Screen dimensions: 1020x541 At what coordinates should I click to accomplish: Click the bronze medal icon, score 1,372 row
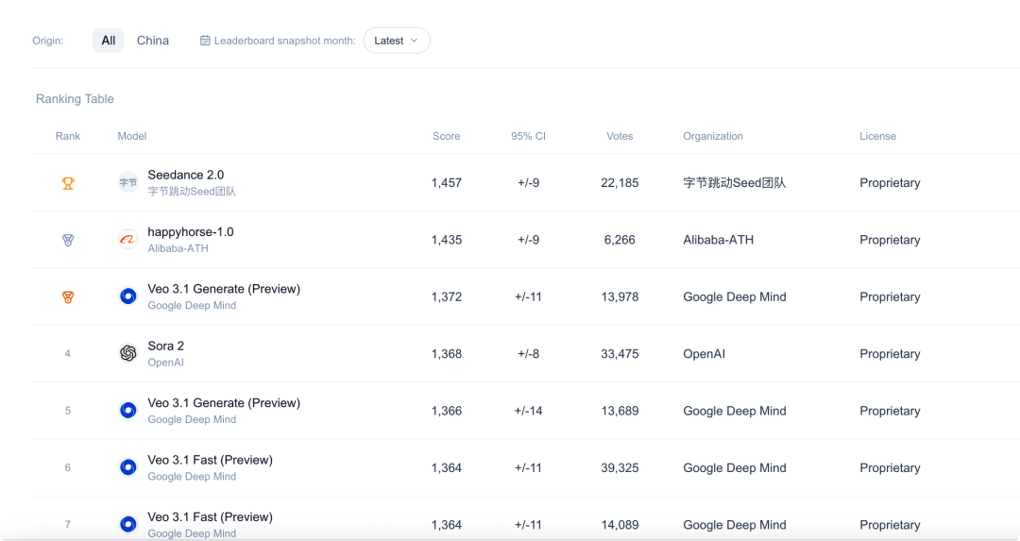68,297
